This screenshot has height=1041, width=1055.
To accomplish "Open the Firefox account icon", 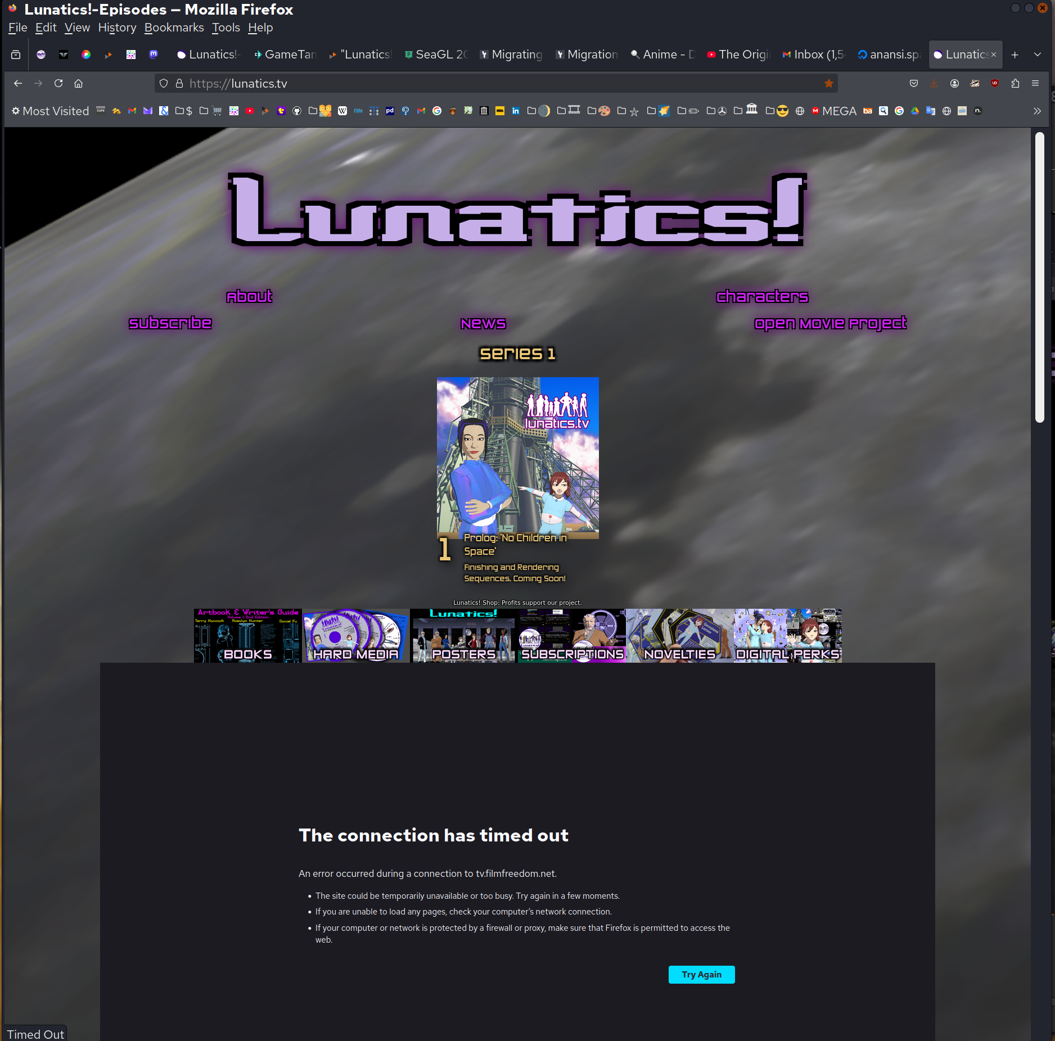I will [954, 83].
